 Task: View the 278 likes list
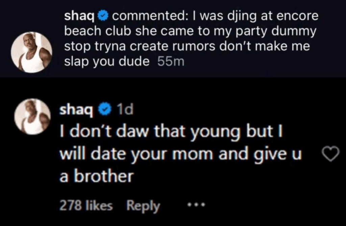[x=86, y=205]
